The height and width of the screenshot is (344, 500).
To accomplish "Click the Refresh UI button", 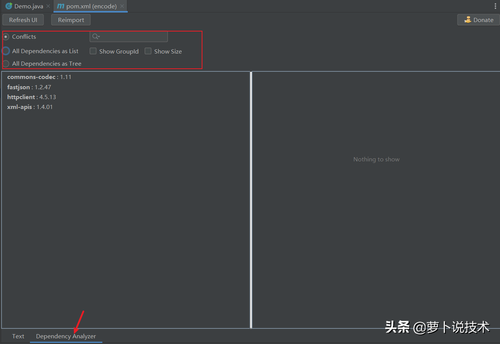I will click(x=23, y=20).
